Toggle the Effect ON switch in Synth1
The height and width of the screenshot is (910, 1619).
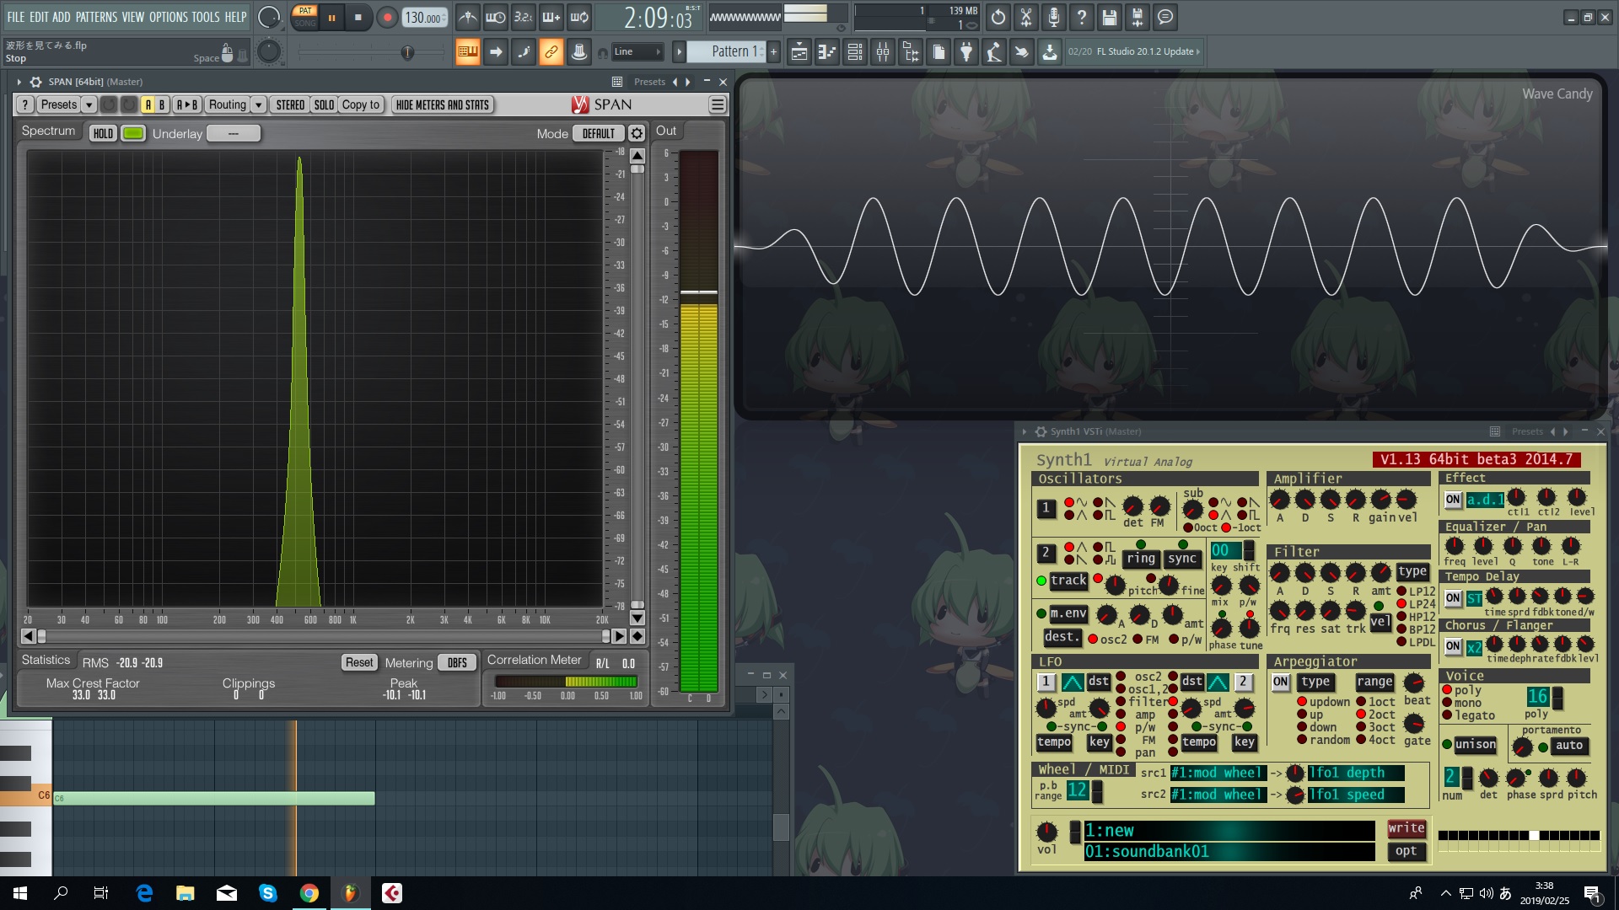(x=1453, y=500)
